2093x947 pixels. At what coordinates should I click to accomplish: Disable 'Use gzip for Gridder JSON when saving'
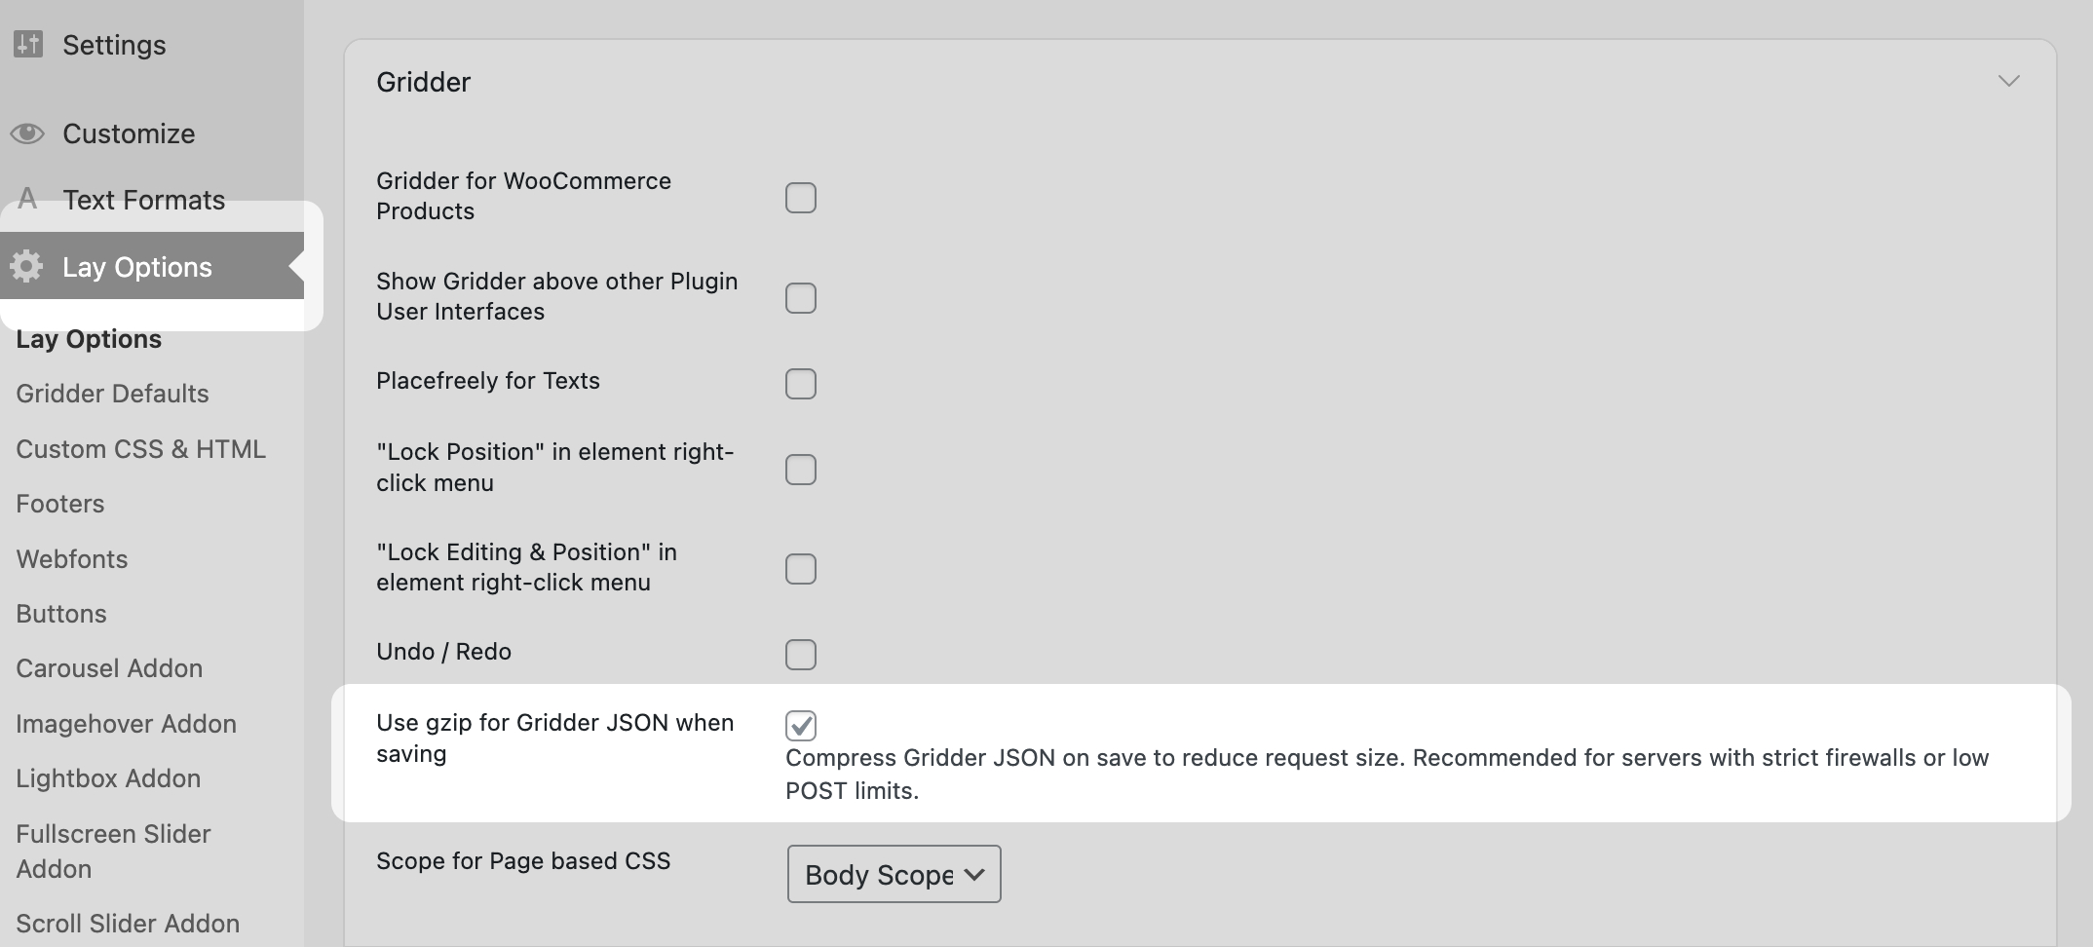(801, 725)
